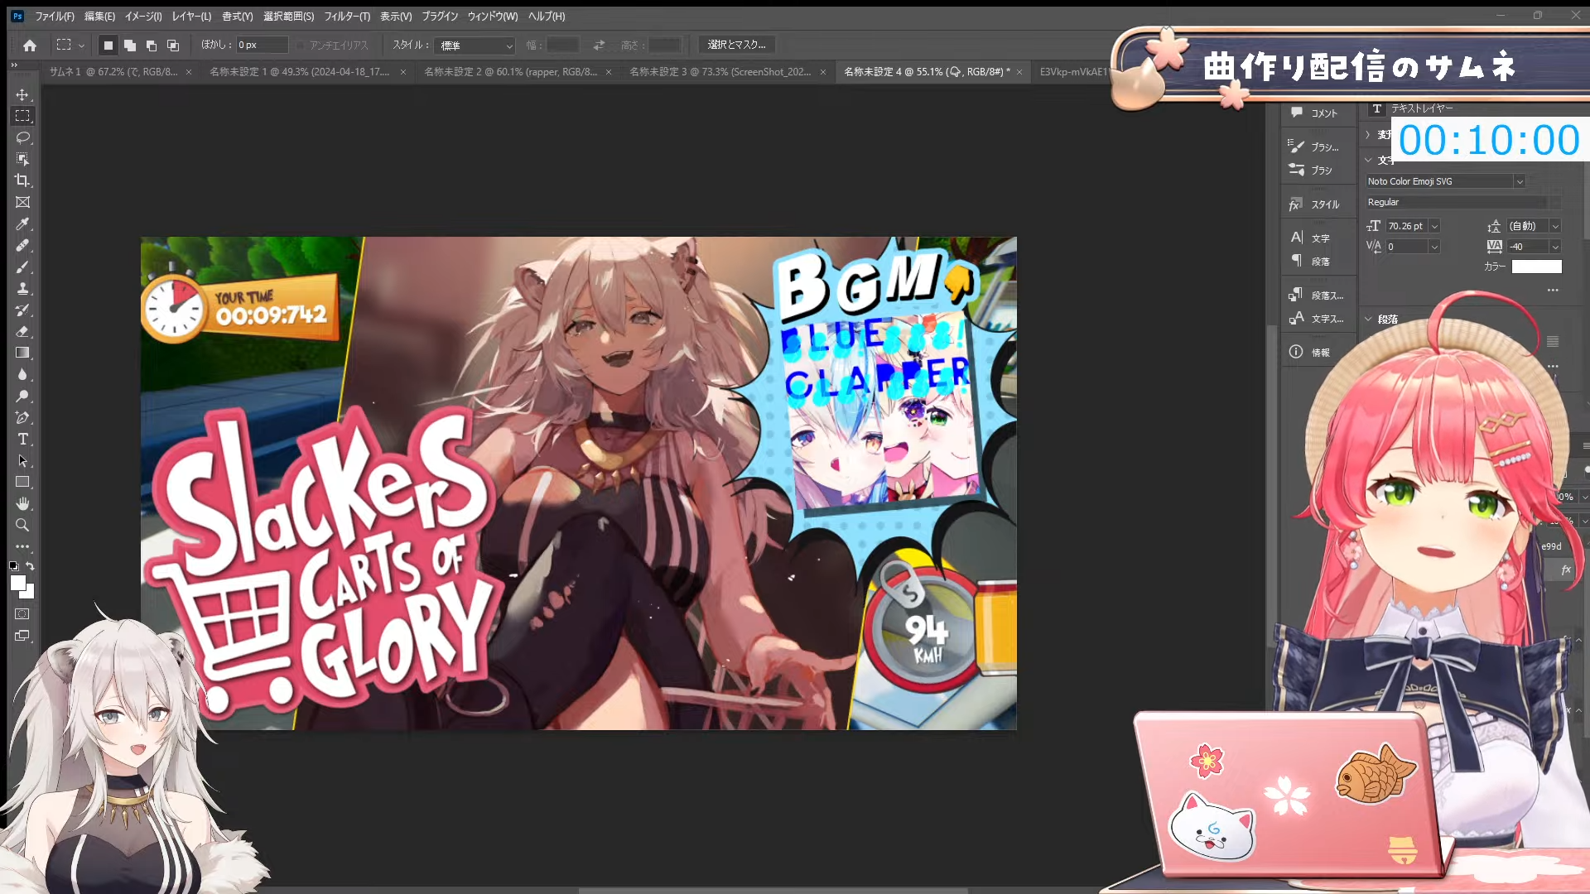Image resolution: width=1590 pixels, height=894 pixels.
Task: Select the Object Selection tool
Action: click(22, 159)
